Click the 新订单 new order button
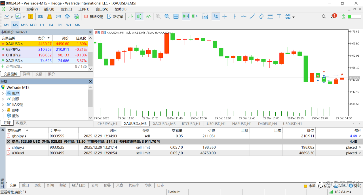The image size is (363, 195). pyautogui.click(x=115, y=16)
